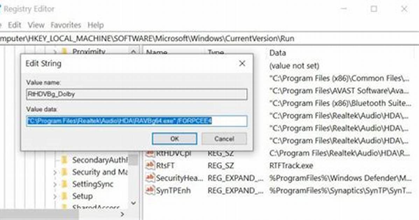
Task: Select the Setup tree item
Action: click(x=82, y=196)
